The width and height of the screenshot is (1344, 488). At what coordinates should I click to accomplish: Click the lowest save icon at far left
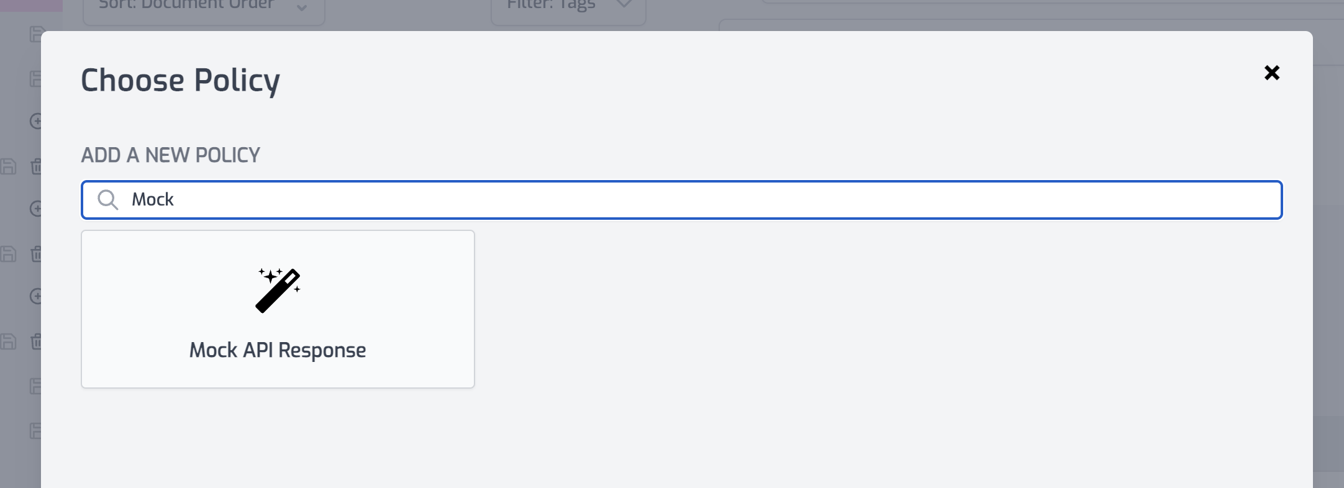pos(8,341)
